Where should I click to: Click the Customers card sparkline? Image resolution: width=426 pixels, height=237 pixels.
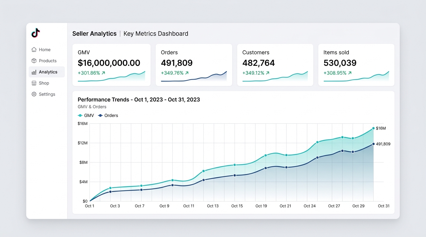(275, 77)
